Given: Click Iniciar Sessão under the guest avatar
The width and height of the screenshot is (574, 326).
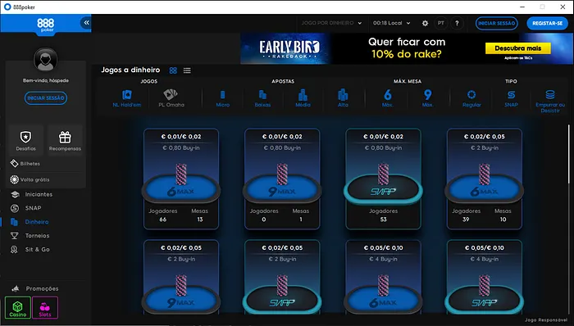Looking at the screenshot, I should (x=46, y=98).
